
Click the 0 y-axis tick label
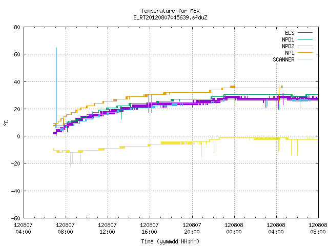19,136
